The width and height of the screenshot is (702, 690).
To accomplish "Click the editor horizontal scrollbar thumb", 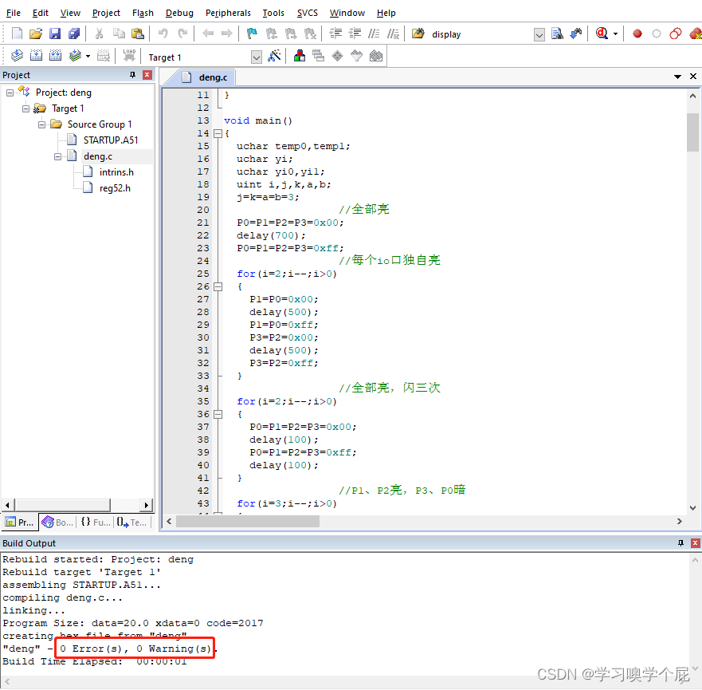I will coord(248,521).
